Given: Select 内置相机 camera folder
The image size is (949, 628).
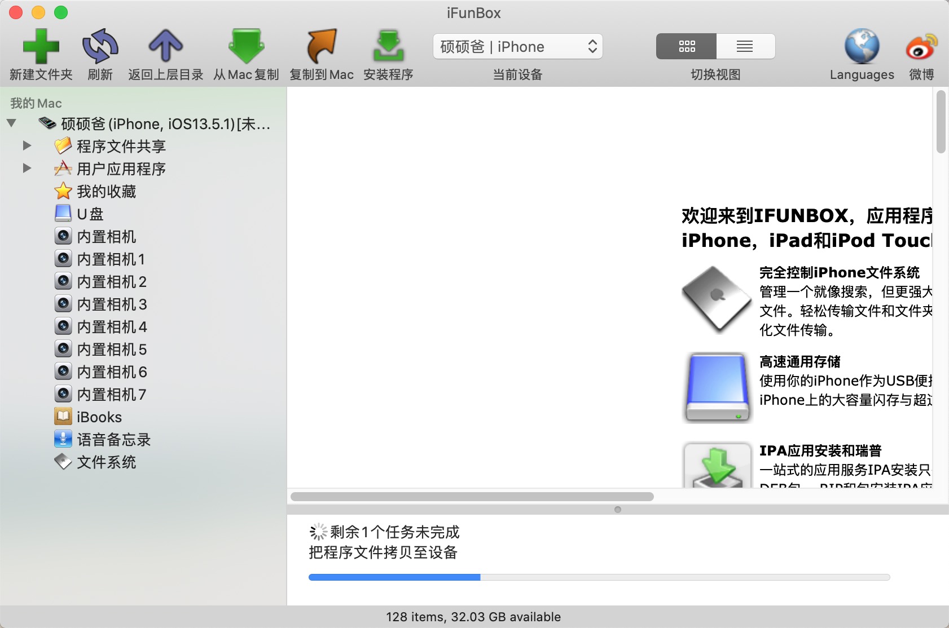Looking at the screenshot, I should coord(143,236).
